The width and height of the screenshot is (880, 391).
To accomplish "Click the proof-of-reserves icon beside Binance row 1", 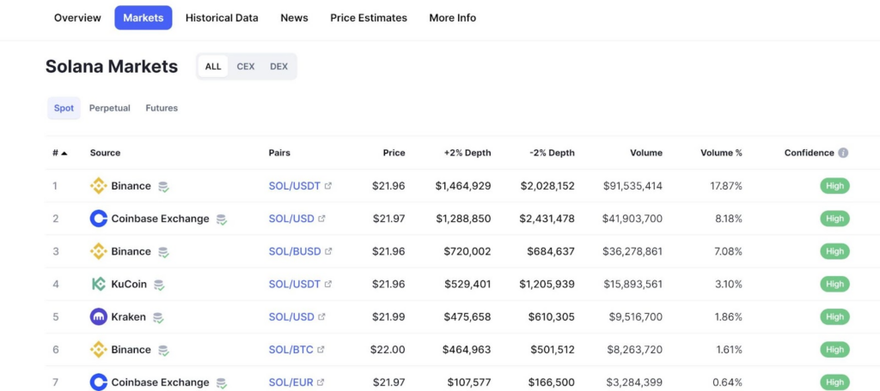I will coord(163,187).
